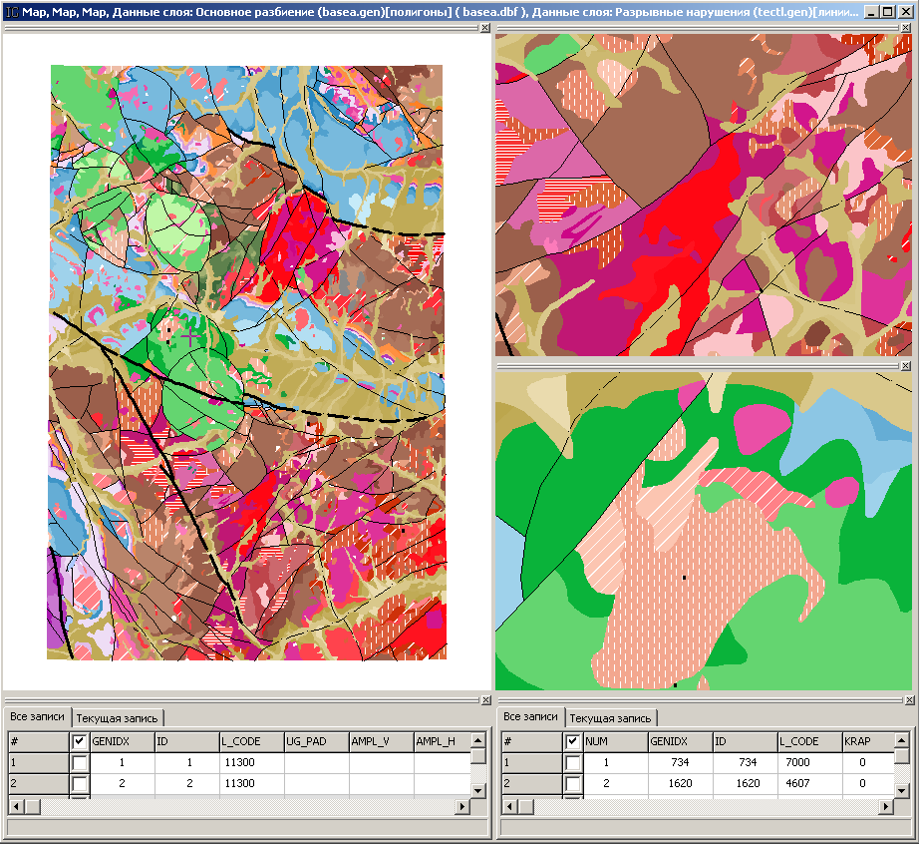919x844 pixels.
Task: Click AMPL_V column header
Action: [382, 742]
